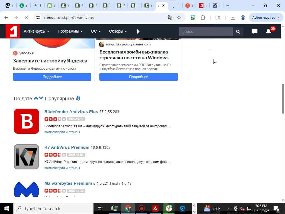Show hidden system tray icons chevron
Image resolution: width=285 pixels, height=214 pixels.
(x=229, y=208)
